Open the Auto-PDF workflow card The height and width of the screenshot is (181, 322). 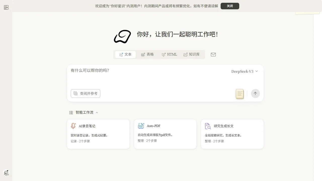coord(165,134)
